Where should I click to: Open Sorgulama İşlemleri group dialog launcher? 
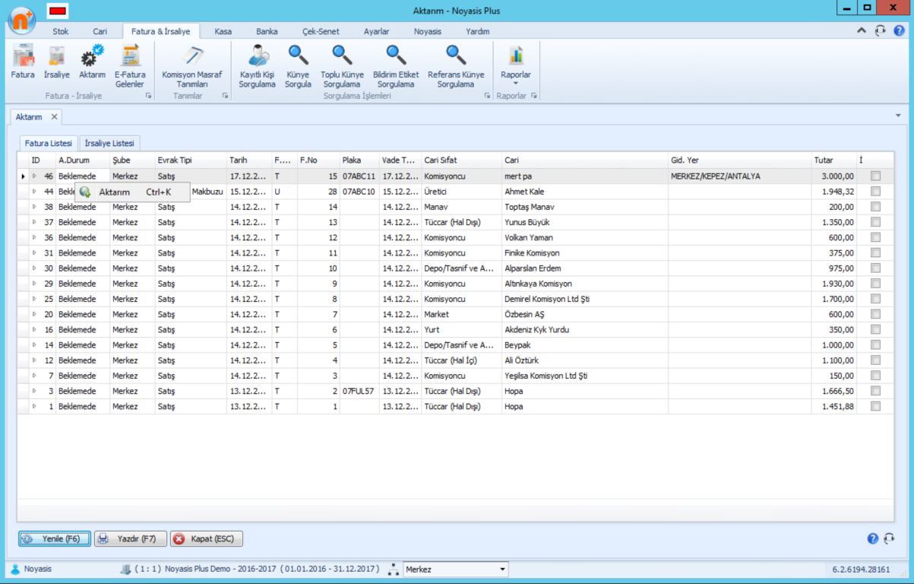click(487, 96)
